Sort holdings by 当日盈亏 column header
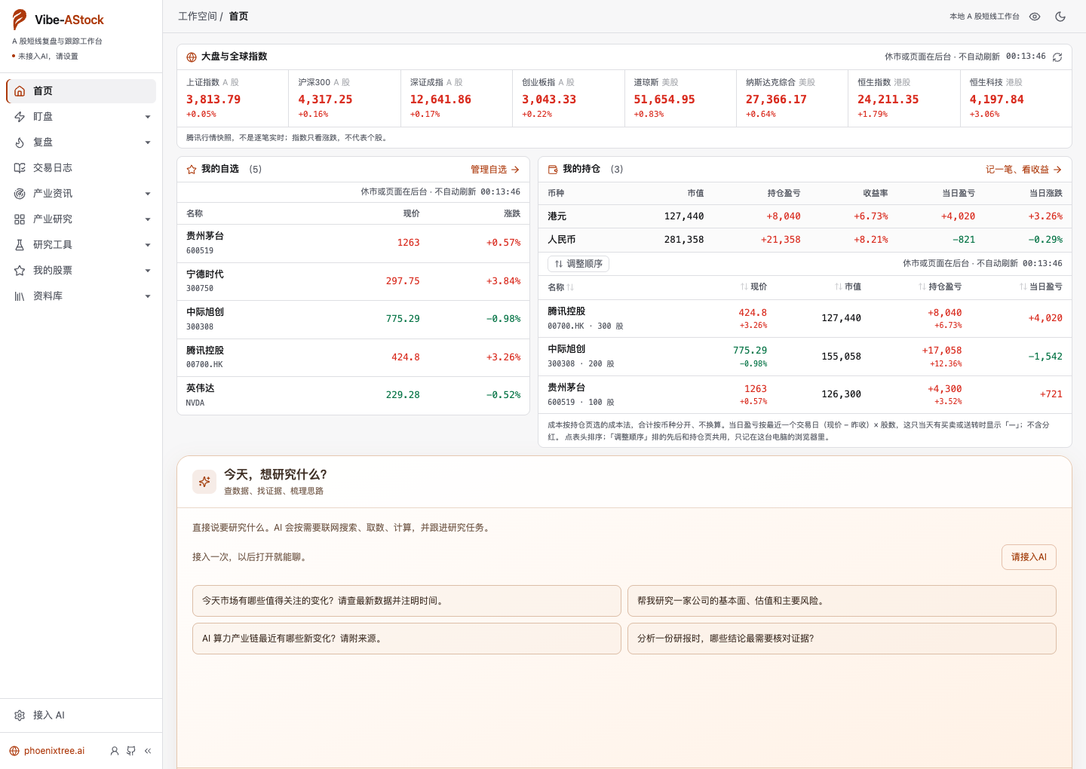Screen dimensions: 1086x769 click(1041, 287)
